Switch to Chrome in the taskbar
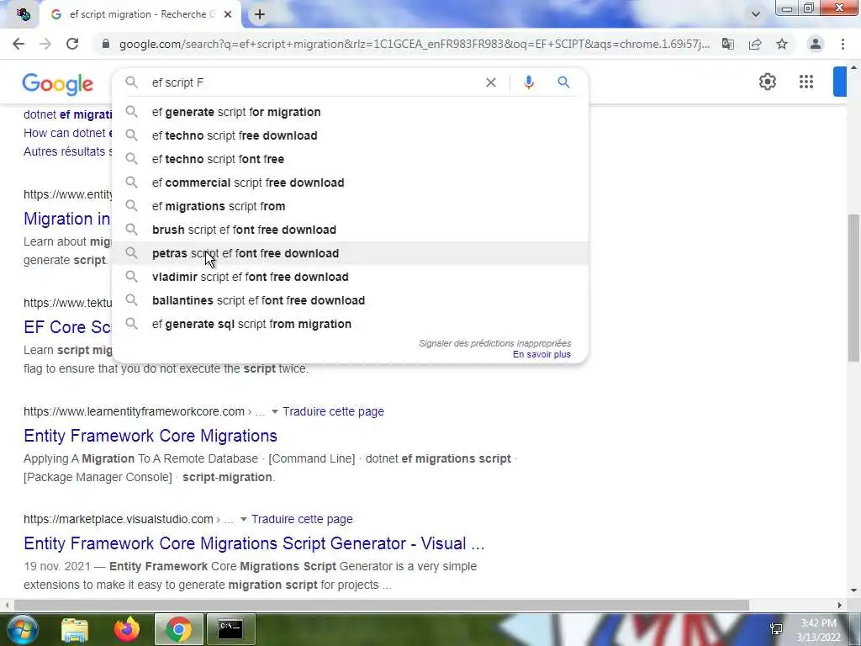The height and width of the screenshot is (646, 861). pos(178,629)
